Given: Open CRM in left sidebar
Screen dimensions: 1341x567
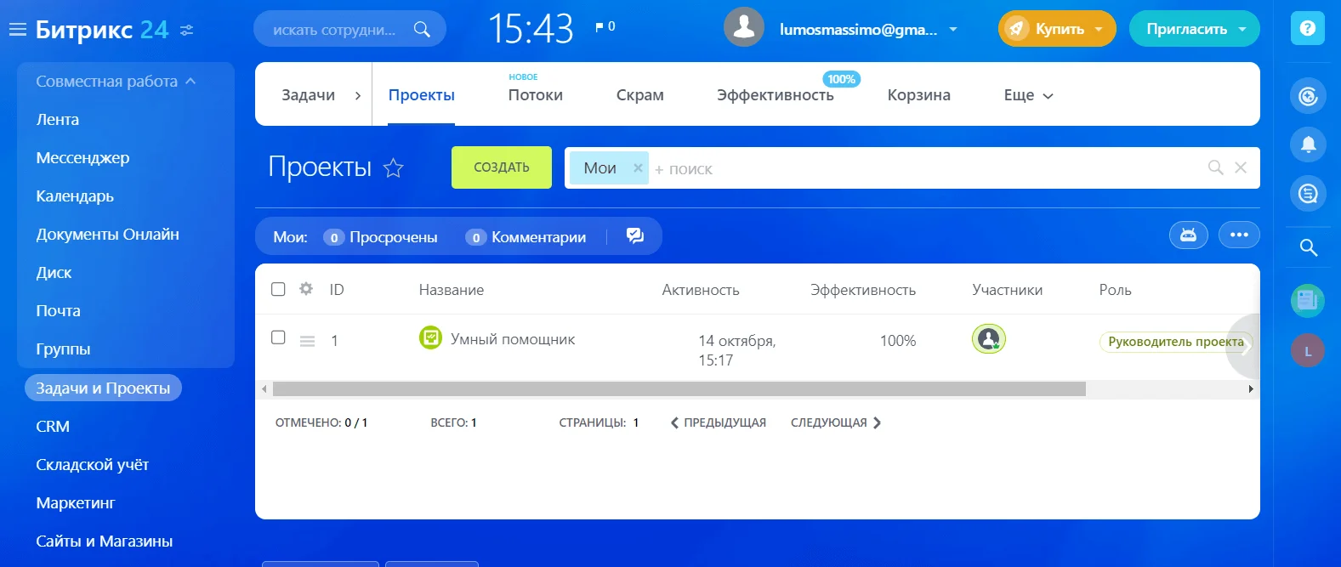Looking at the screenshot, I should (x=53, y=427).
